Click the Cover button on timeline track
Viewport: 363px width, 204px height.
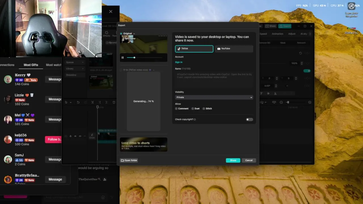[92, 136]
